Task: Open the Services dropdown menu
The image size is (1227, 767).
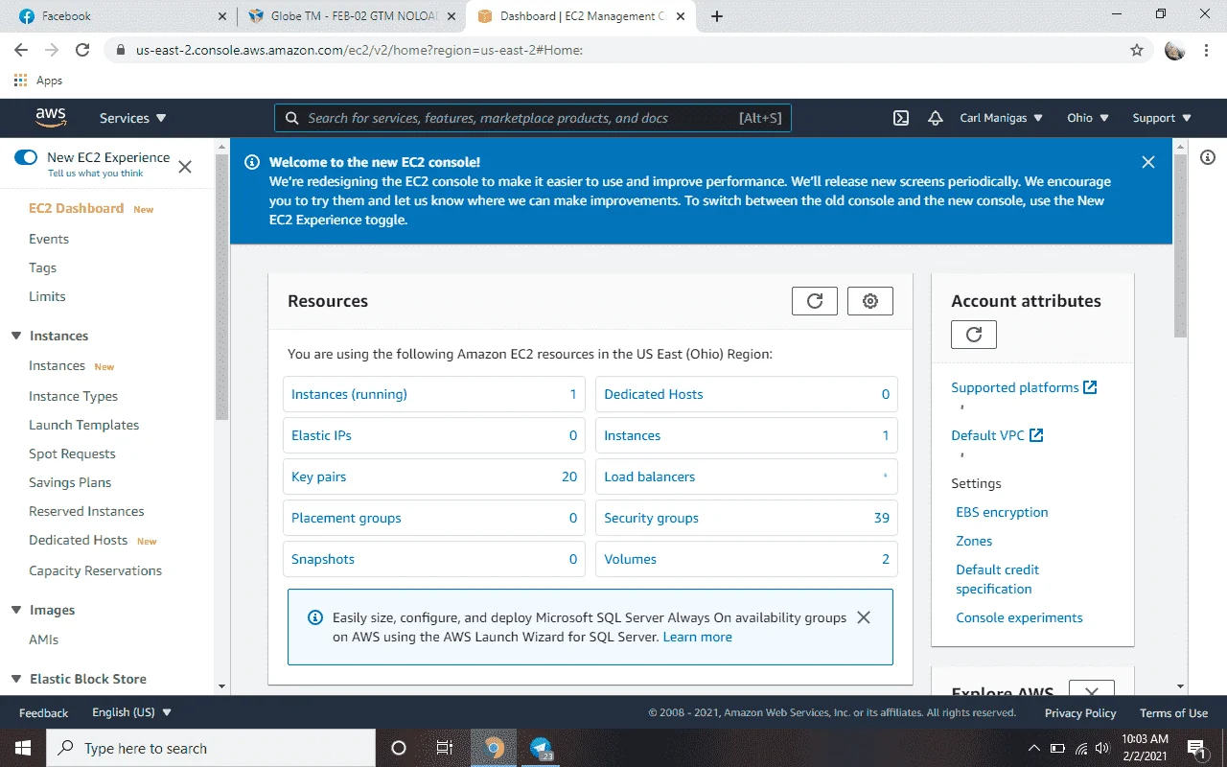Action: point(133,118)
